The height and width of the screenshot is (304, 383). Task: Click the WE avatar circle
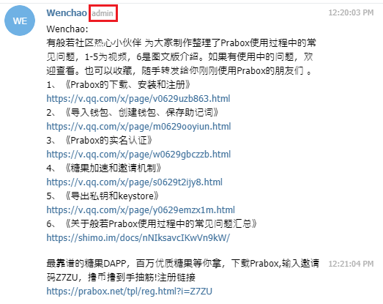20,21
